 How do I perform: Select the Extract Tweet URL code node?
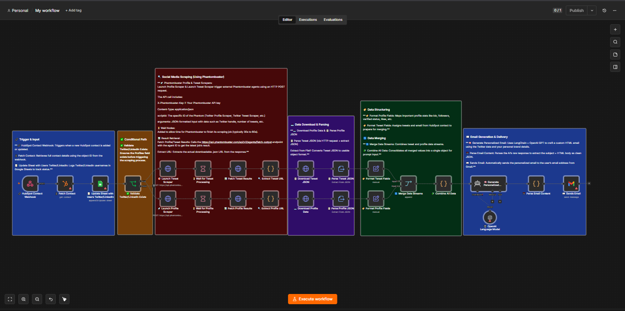point(271,169)
